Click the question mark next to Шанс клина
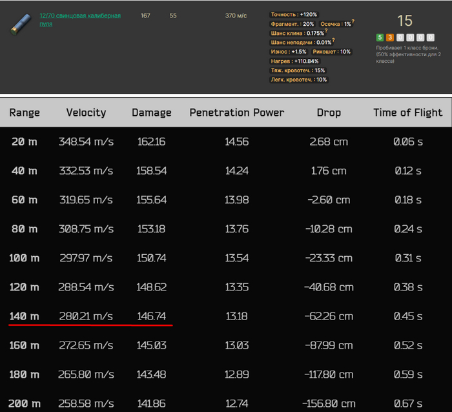 point(325,32)
